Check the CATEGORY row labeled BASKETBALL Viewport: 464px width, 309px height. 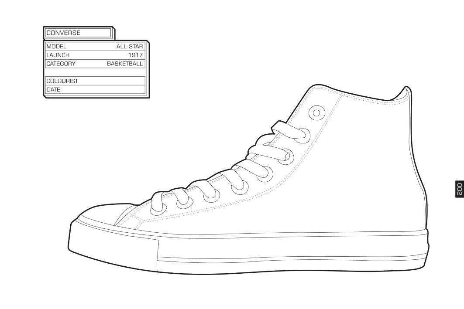point(95,63)
